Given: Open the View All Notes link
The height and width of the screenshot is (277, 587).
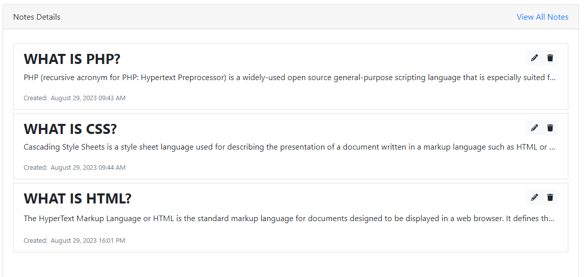Looking at the screenshot, I should pos(542,17).
